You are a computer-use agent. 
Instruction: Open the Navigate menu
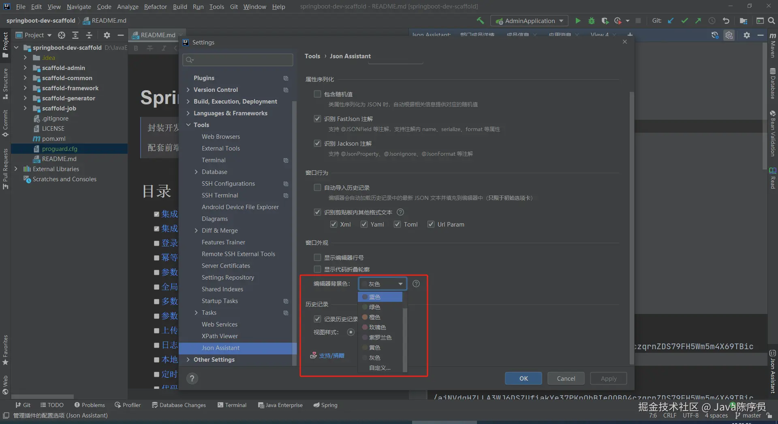pos(79,6)
